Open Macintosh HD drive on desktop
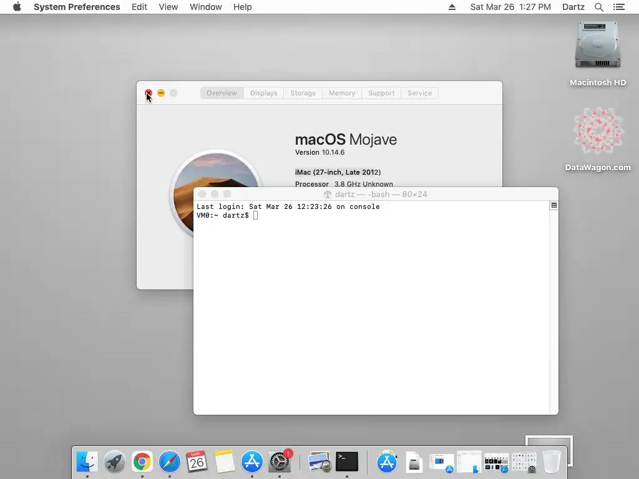Image resolution: width=639 pixels, height=479 pixels. coord(598,54)
